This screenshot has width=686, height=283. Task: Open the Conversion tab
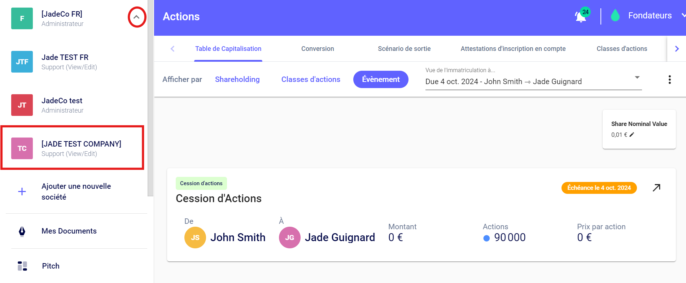point(318,49)
